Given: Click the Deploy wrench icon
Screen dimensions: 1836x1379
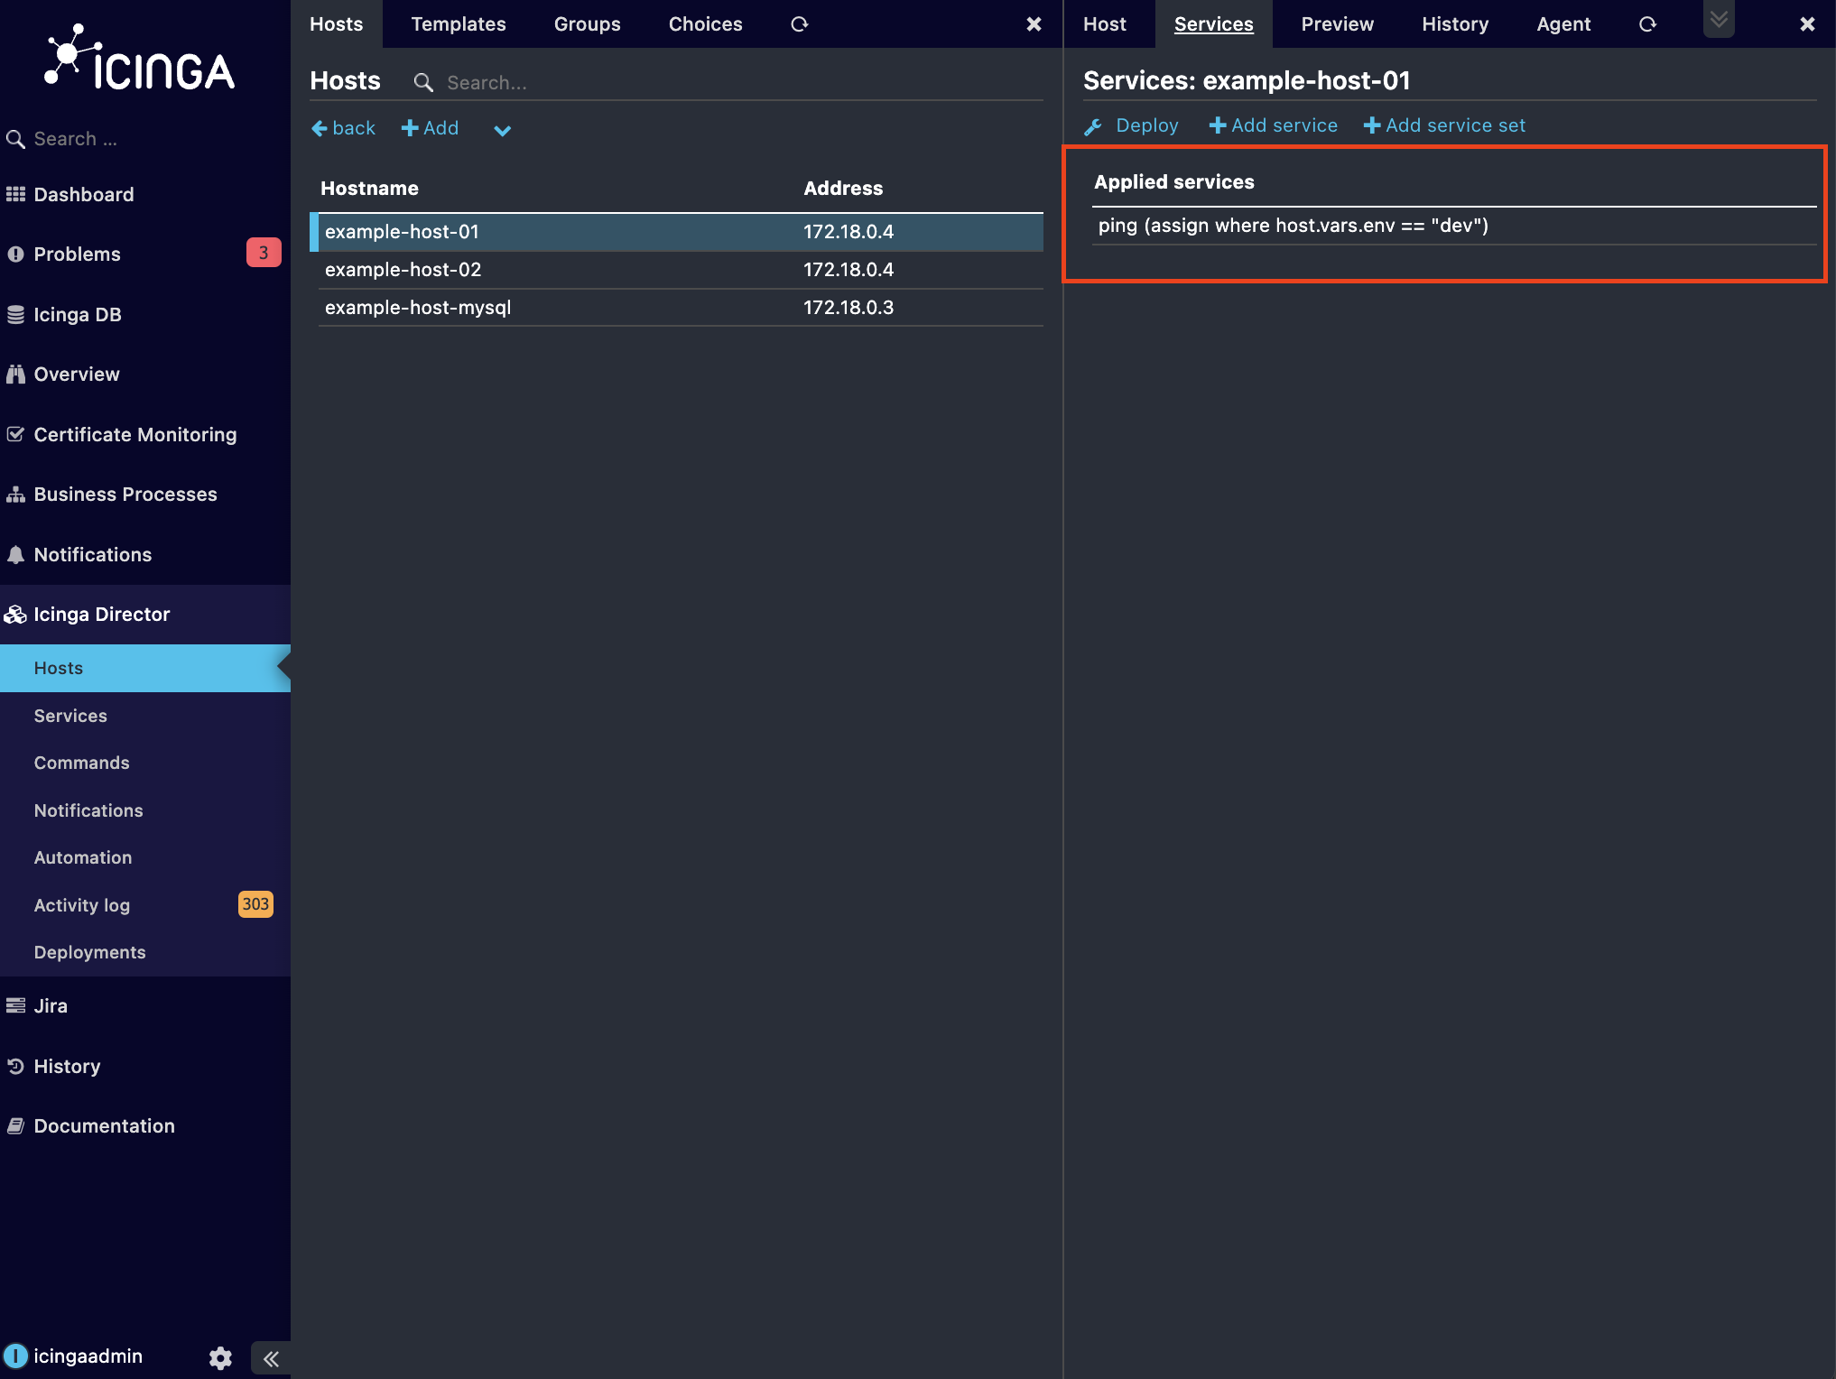Looking at the screenshot, I should tap(1093, 126).
